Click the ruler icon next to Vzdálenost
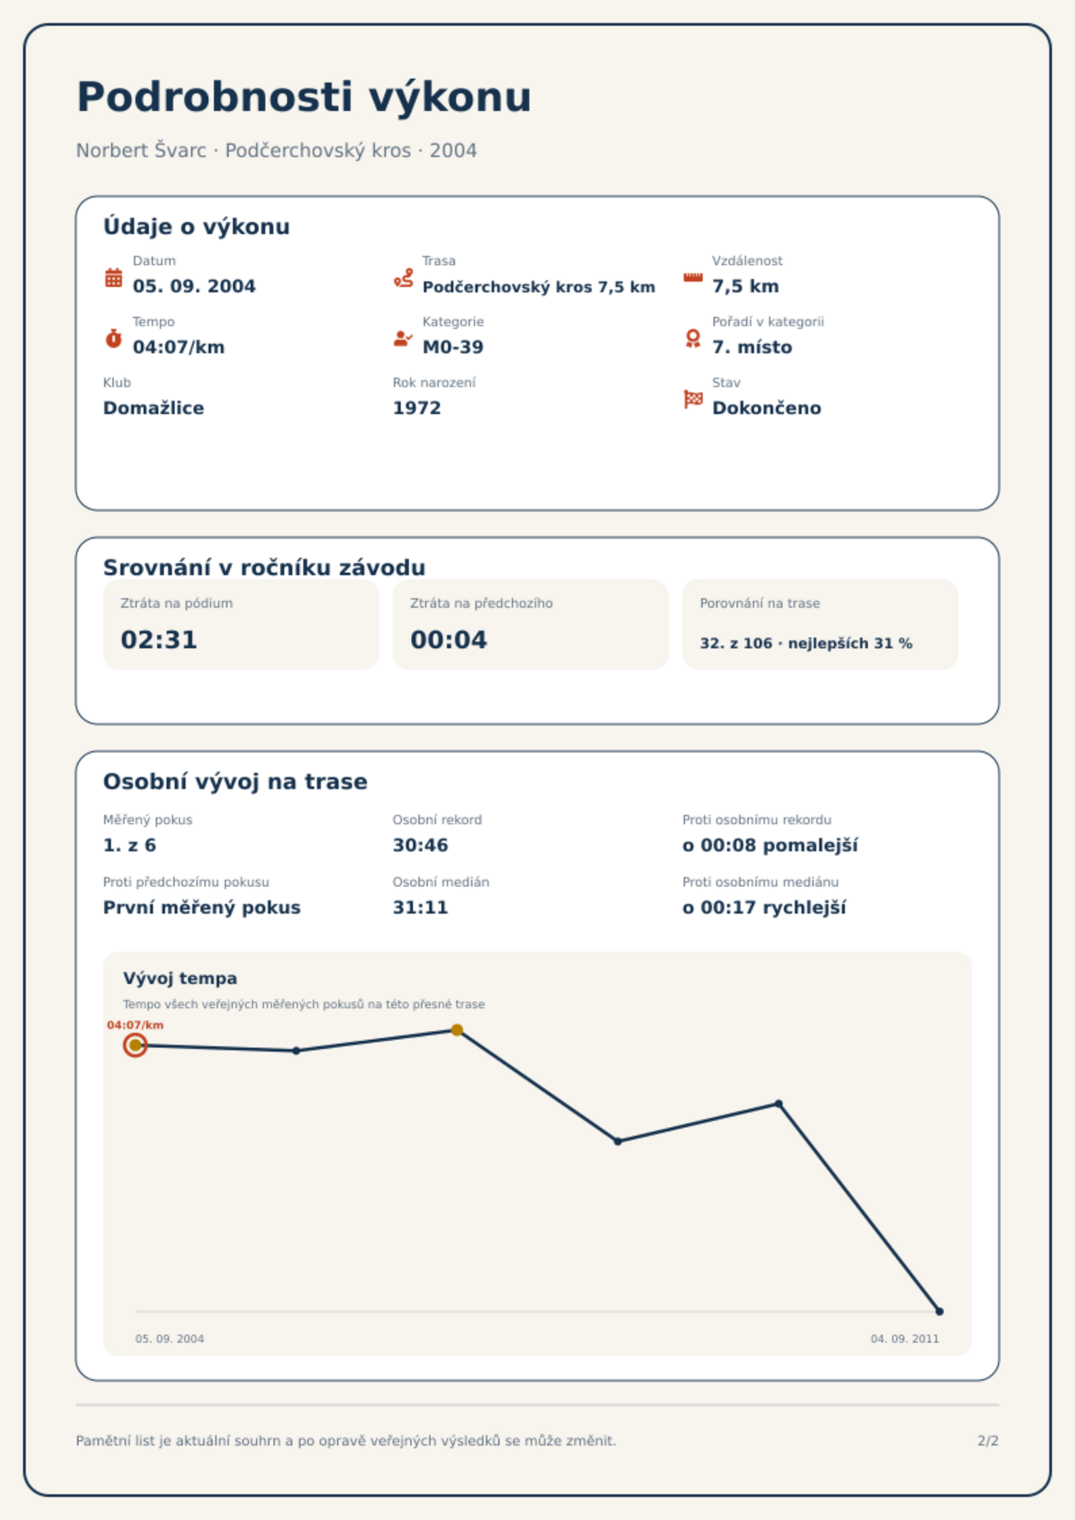 [693, 277]
